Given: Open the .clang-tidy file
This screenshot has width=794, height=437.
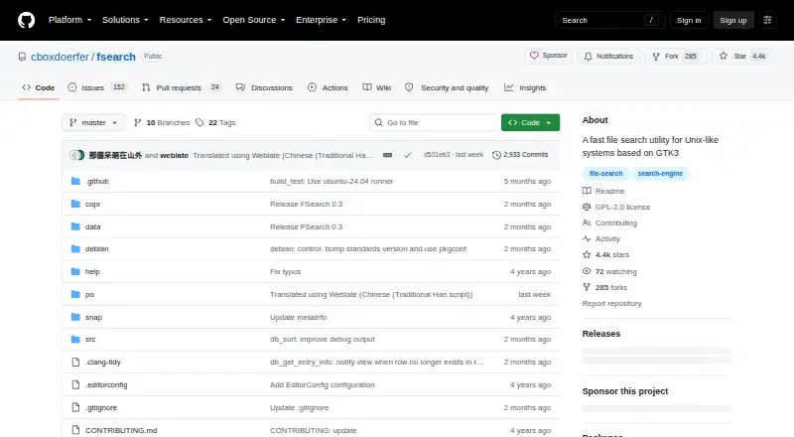Looking at the screenshot, I should (103, 362).
